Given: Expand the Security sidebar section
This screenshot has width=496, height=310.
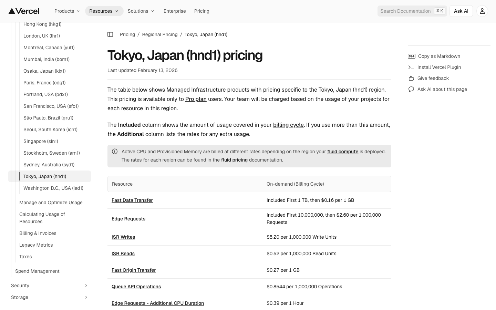Looking at the screenshot, I should 50,286.
